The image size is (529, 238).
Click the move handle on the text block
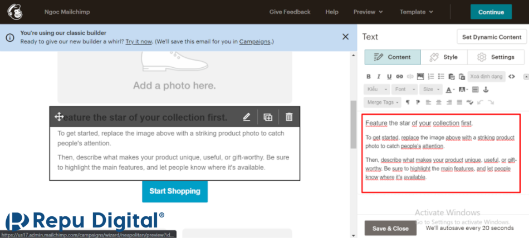tap(59, 117)
